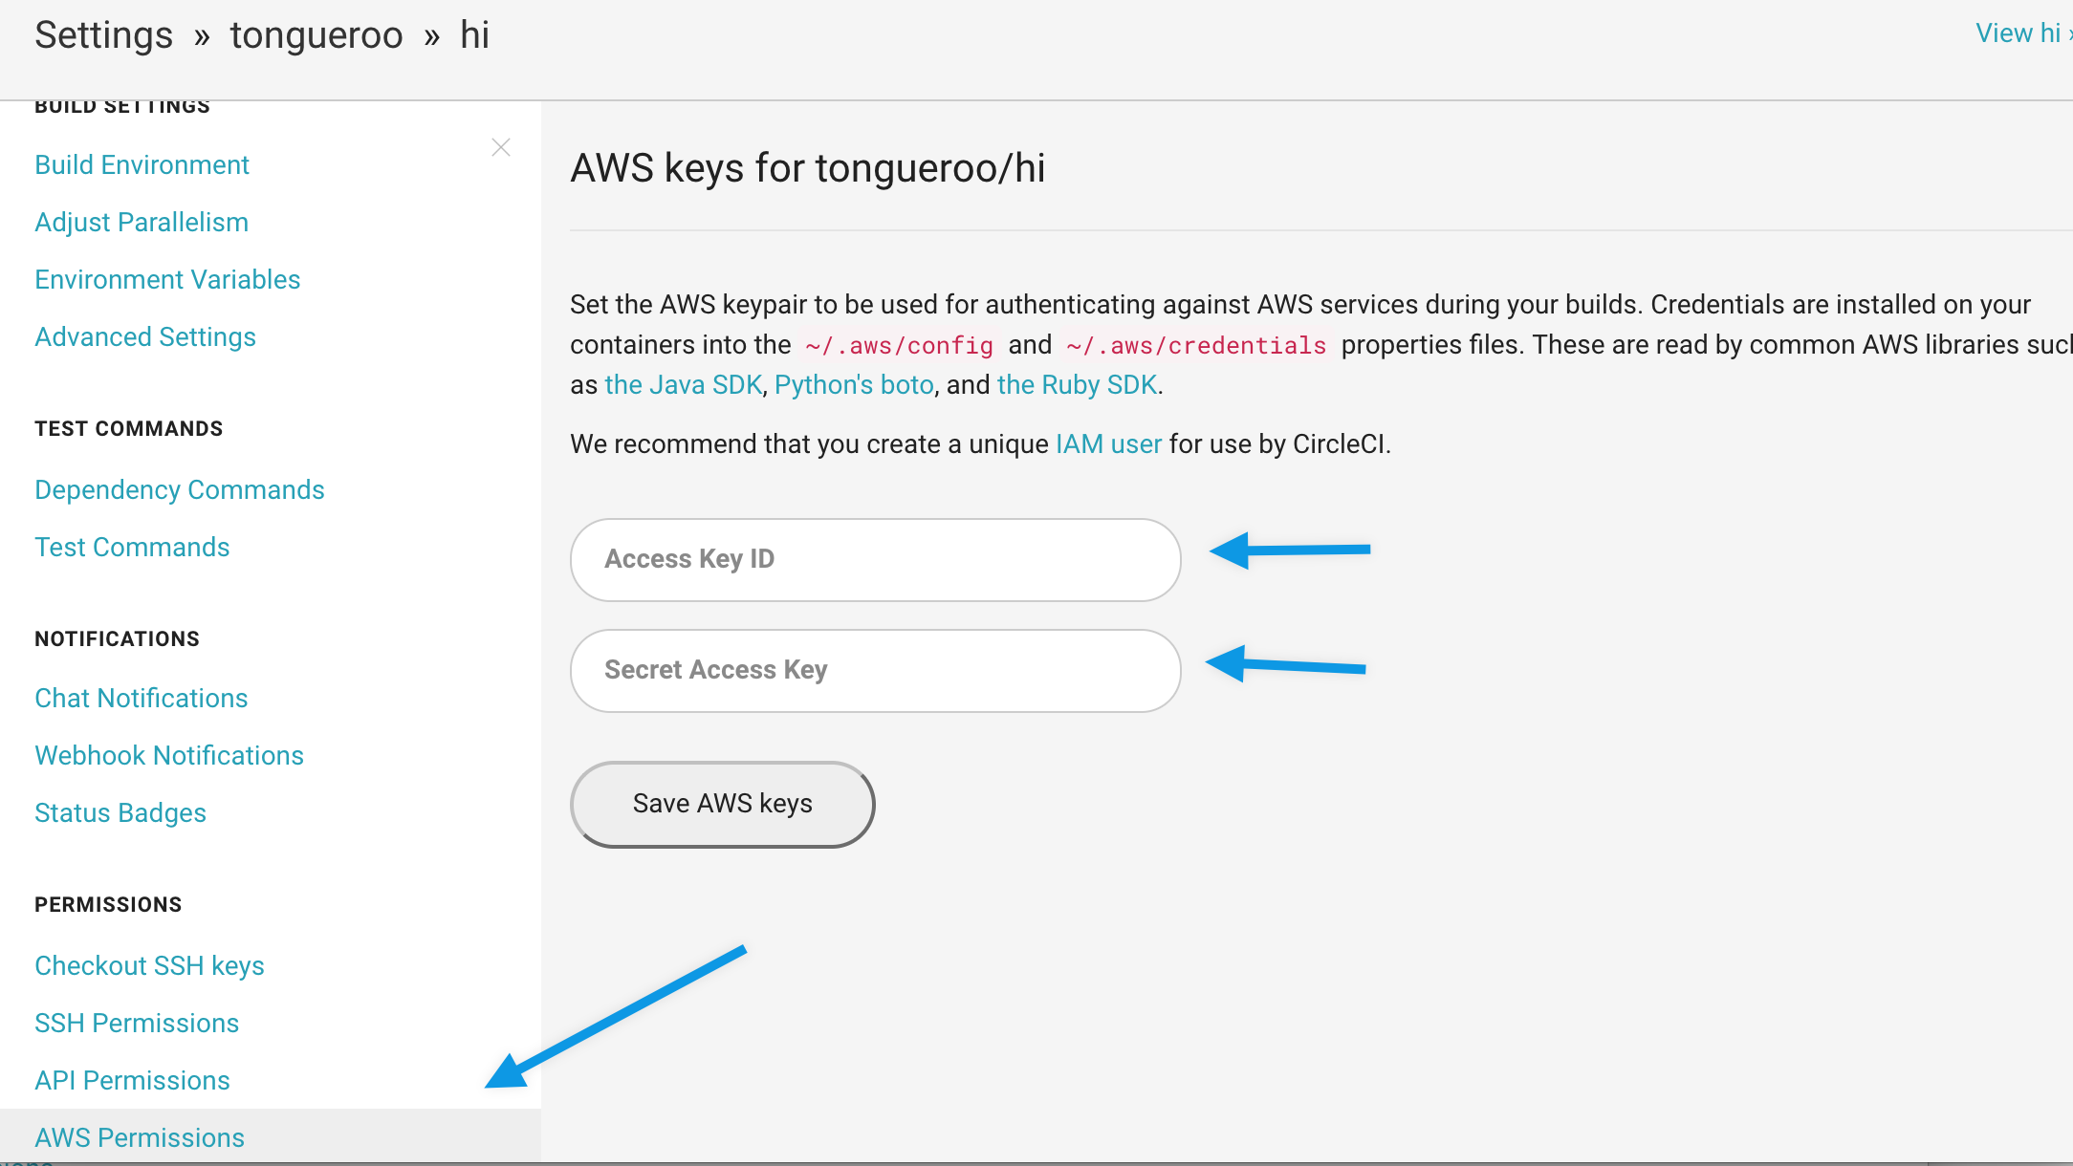Click the NOTIFICATIONS section heading

pos(118,638)
